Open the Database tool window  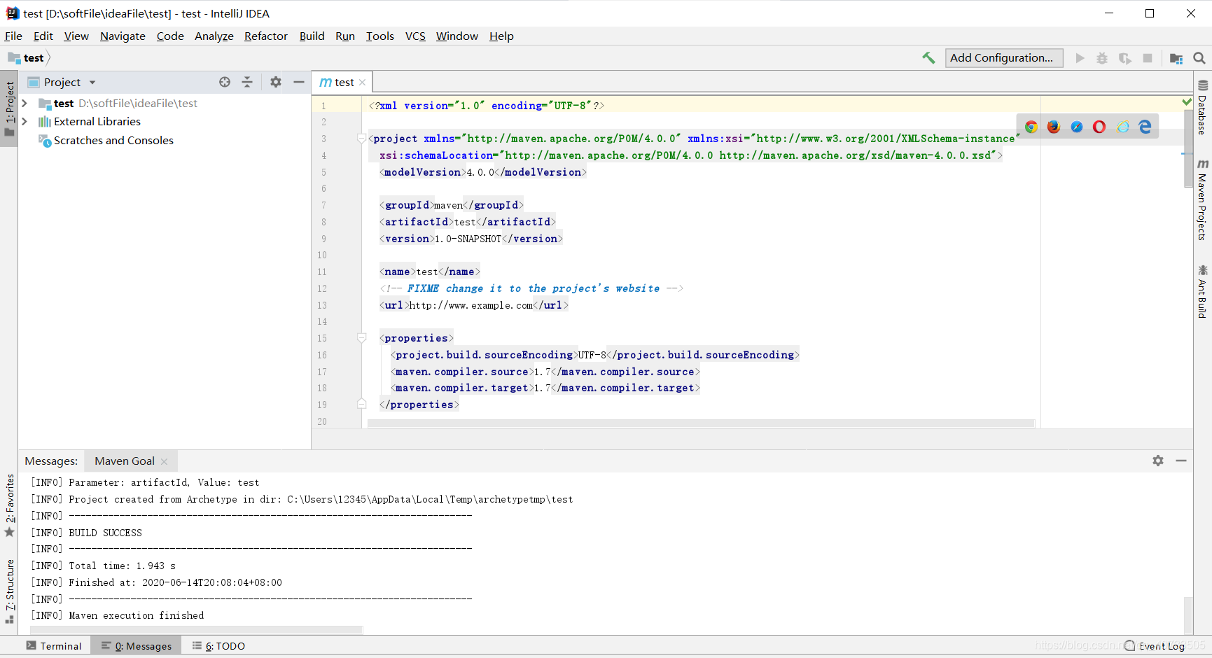coord(1202,108)
